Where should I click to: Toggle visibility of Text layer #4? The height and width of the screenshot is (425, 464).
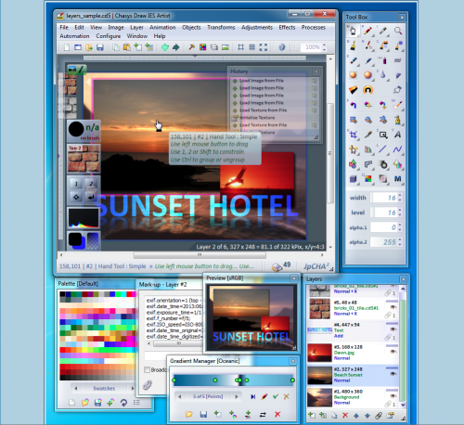click(x=393, y=329)
